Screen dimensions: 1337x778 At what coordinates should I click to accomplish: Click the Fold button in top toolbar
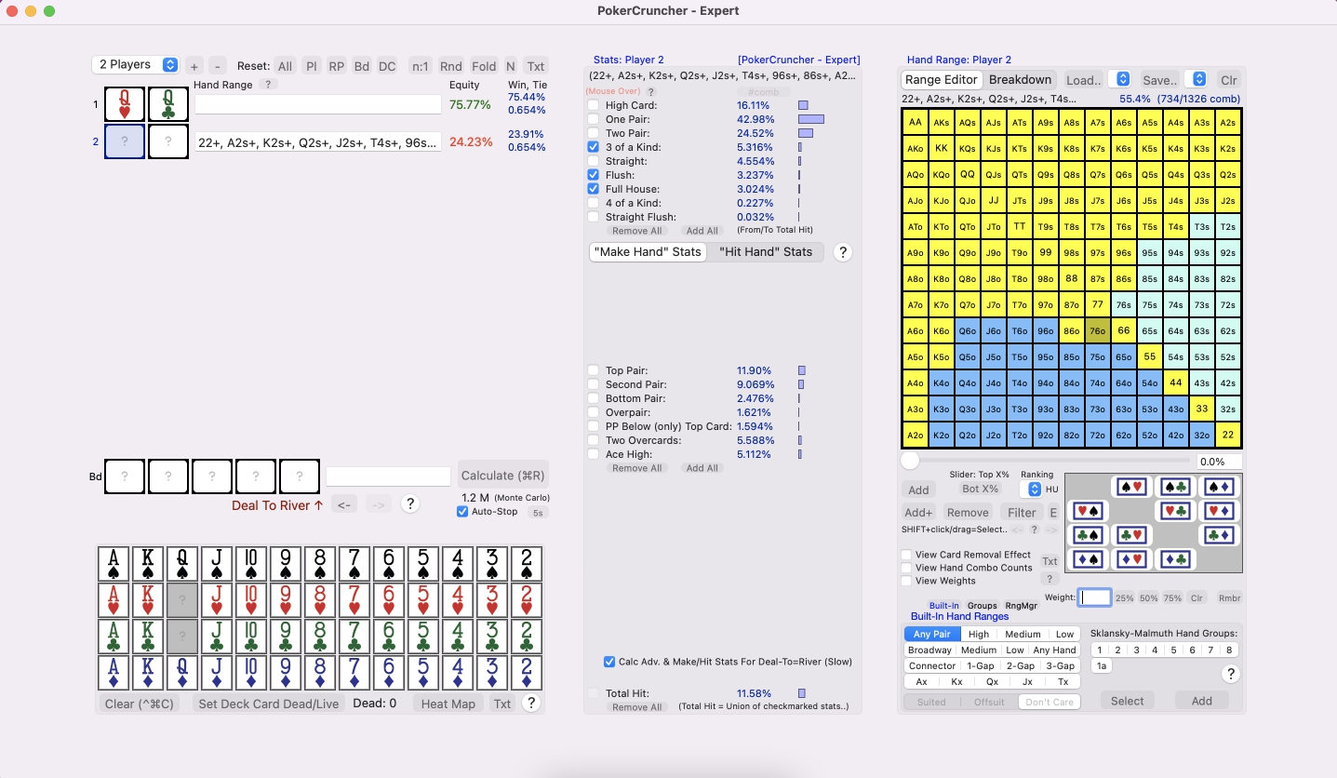coord(484,66)
